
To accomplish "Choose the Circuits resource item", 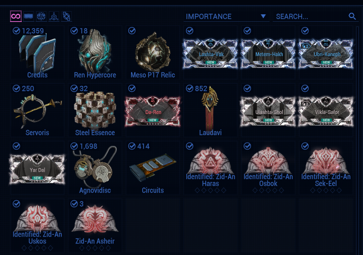I will tap(152, 168).
